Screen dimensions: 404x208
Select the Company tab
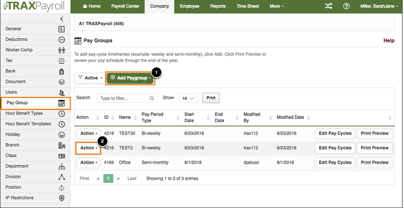coord(160,7)
